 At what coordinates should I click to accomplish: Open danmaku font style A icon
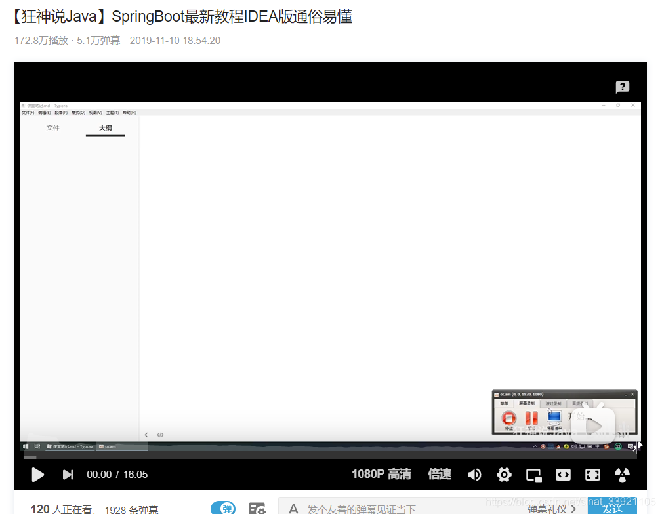293,509
